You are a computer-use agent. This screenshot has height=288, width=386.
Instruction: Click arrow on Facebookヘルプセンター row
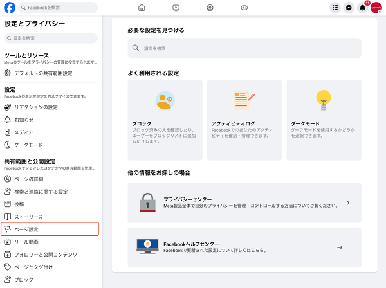click(340, 247)
